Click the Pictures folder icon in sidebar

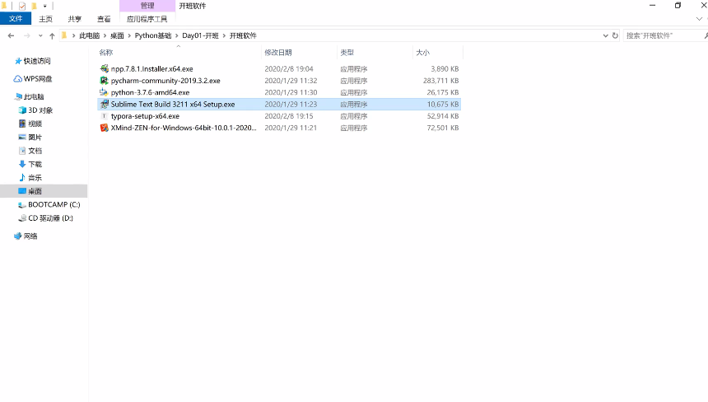coord(22,137)
